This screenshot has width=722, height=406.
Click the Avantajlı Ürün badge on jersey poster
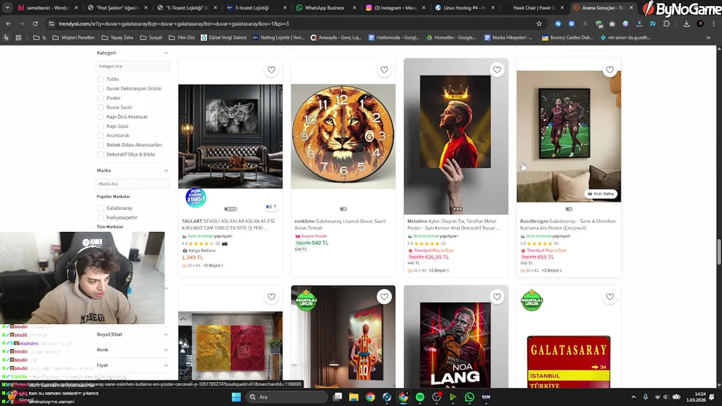tap(306, 301)
